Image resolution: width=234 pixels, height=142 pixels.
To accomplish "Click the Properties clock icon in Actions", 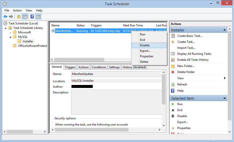I will pyautogui.click(x=173, y=128).
